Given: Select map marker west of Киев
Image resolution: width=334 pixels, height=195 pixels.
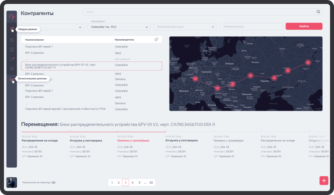Looking at the screenshot, I should [x=251, y=76].
